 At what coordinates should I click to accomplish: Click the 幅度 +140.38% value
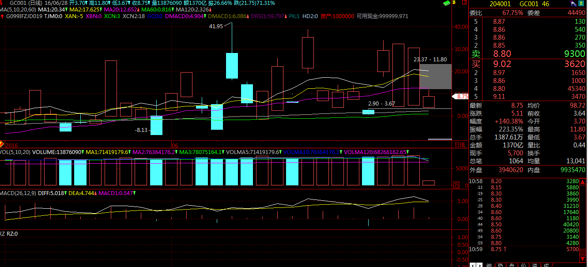click(x=509, y=121)
